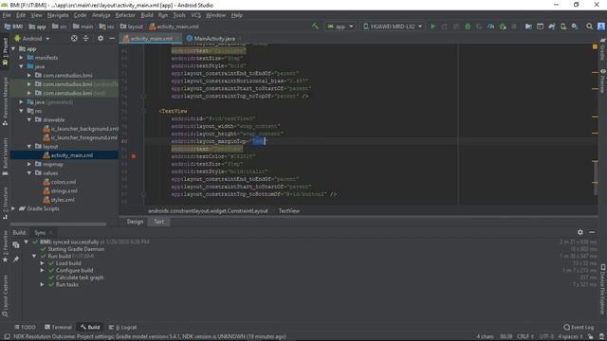
Task: Click the attach debugger icon in toolbar
Action: 503,27
